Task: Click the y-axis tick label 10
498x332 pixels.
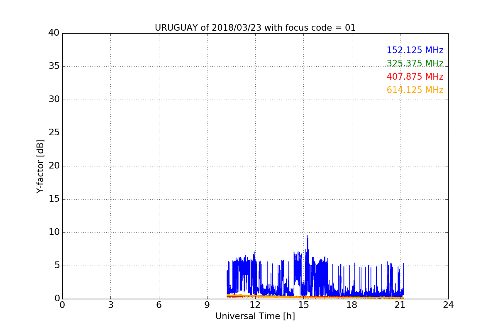Action: 54,232
